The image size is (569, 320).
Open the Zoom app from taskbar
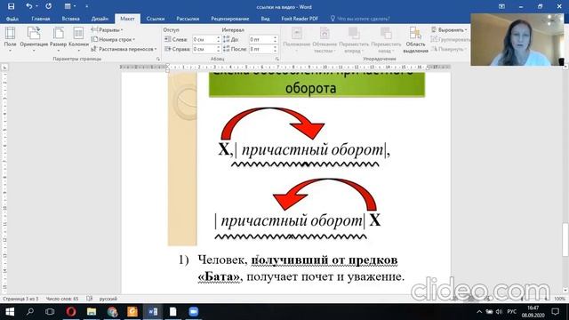(x=194, y=312)
